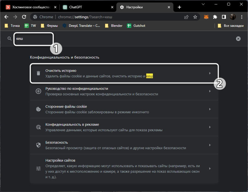
Task: Expand the Безопасность row arrow
Action: tap(210, 145)
